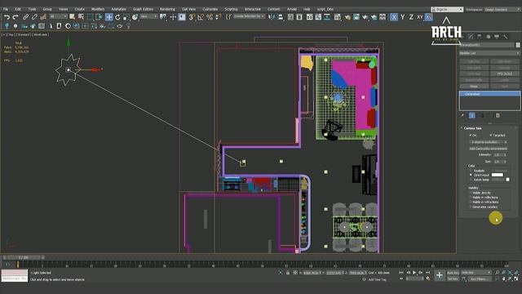Open the Customize menu
This screenshot has height=294, width=522.
(x=210, y=9)
